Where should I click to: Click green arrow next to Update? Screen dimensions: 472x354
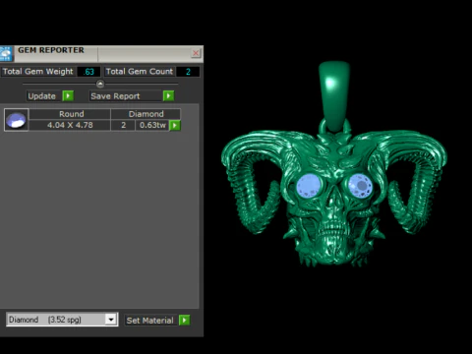[x=68, y=96]
